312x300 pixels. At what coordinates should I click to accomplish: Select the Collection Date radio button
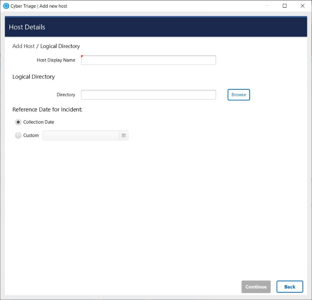(18, 122)
